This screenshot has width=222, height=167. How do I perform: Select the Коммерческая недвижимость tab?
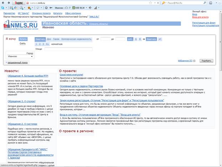(x=77, y=39)
